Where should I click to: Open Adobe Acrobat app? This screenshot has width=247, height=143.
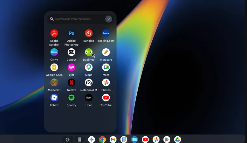[x=54, y=33]
